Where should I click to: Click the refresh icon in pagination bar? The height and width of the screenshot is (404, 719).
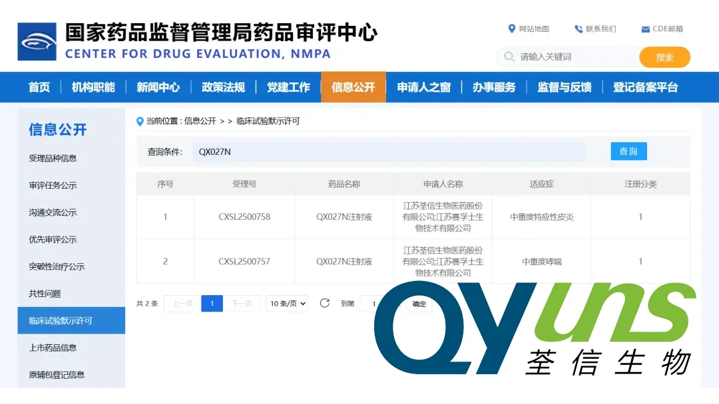[x=325, y=303]
